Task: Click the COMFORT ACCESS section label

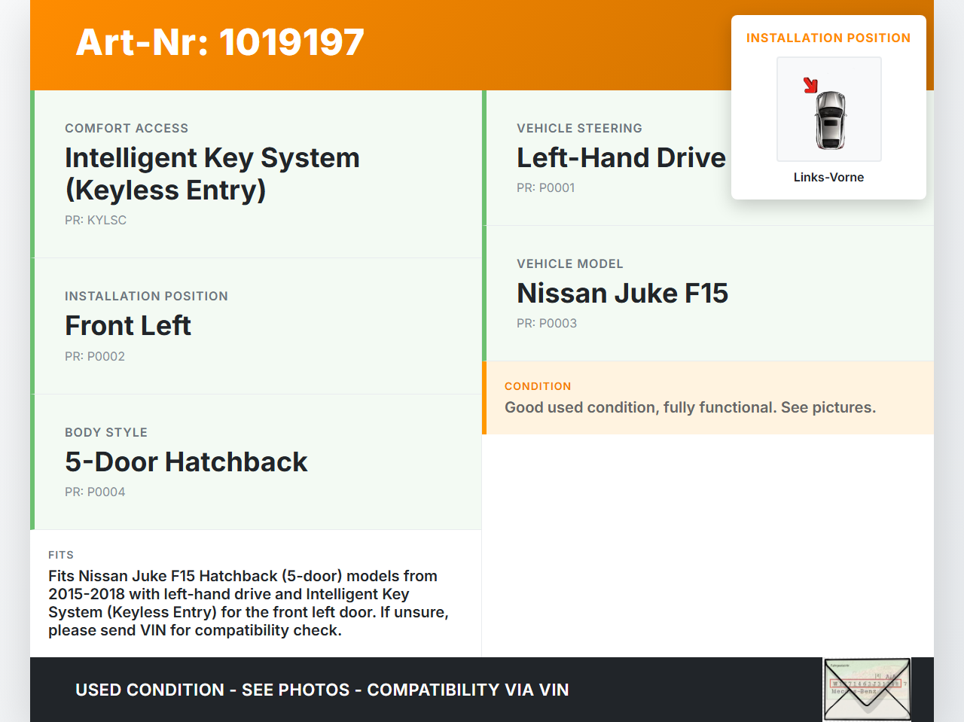Action: 127,129
